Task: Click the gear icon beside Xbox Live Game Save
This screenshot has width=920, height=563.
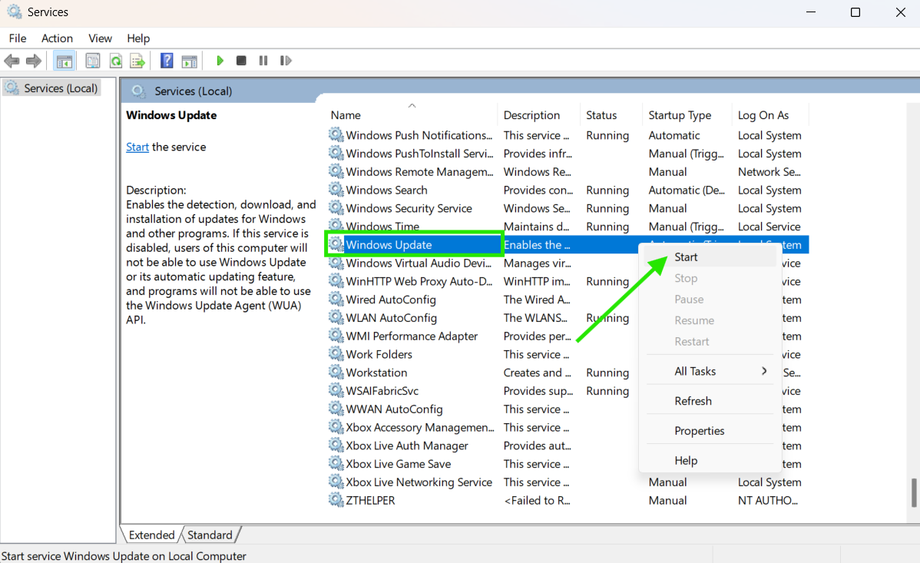Action: point(336,464)
